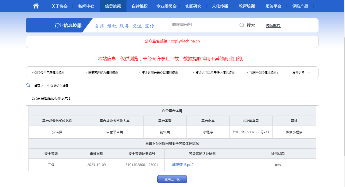Image resolution: width=345 pixels, height=187 pixels.
Task: Click the 高级搜索 advanced search link
Action: click(273, 25)
